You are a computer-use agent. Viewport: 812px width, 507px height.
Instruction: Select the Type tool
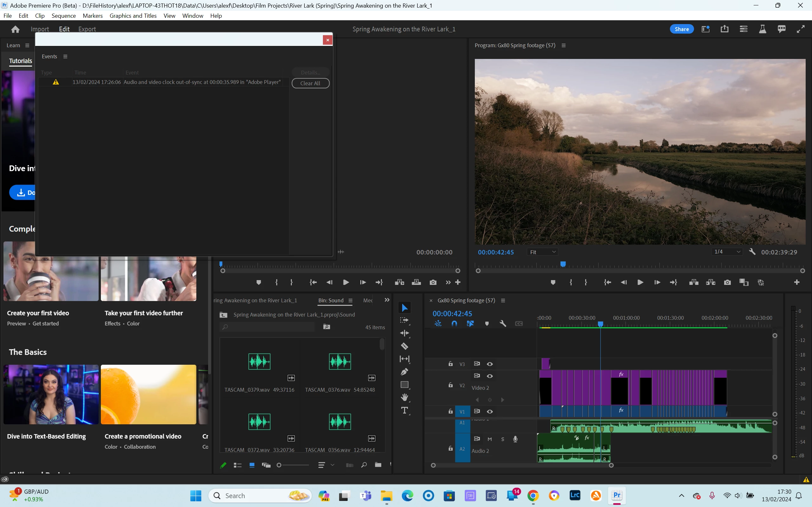(404, 410)
